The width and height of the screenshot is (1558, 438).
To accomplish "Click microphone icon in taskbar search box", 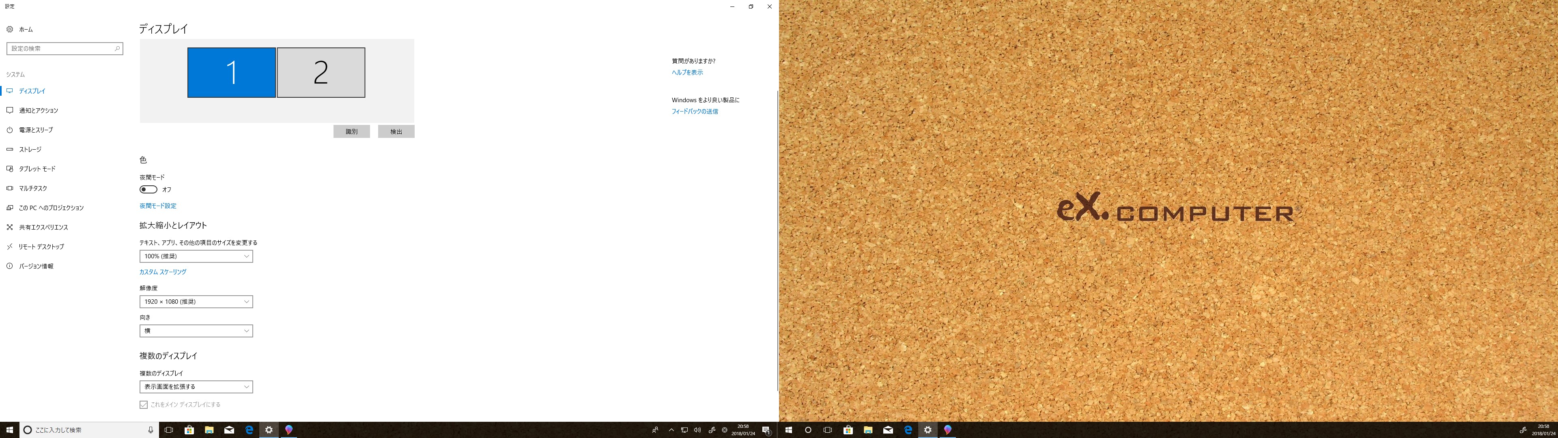I will coord(151,430).
